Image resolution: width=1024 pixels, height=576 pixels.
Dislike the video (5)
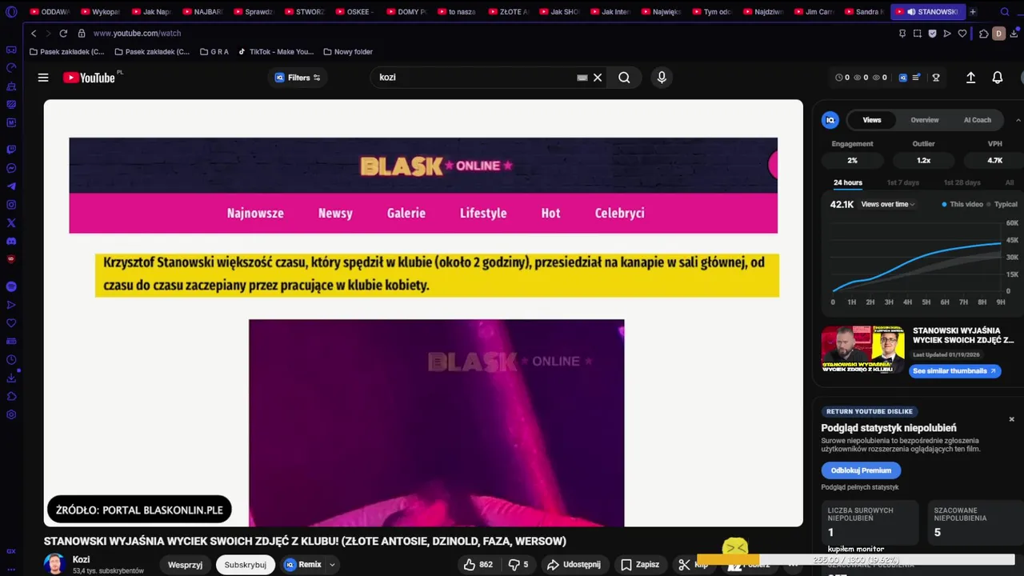pos(518,565)
